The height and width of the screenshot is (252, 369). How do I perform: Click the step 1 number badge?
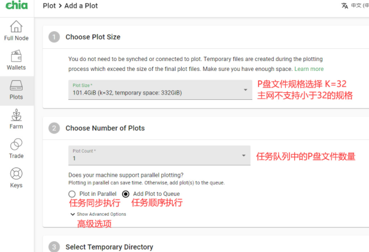click(54, 37)
